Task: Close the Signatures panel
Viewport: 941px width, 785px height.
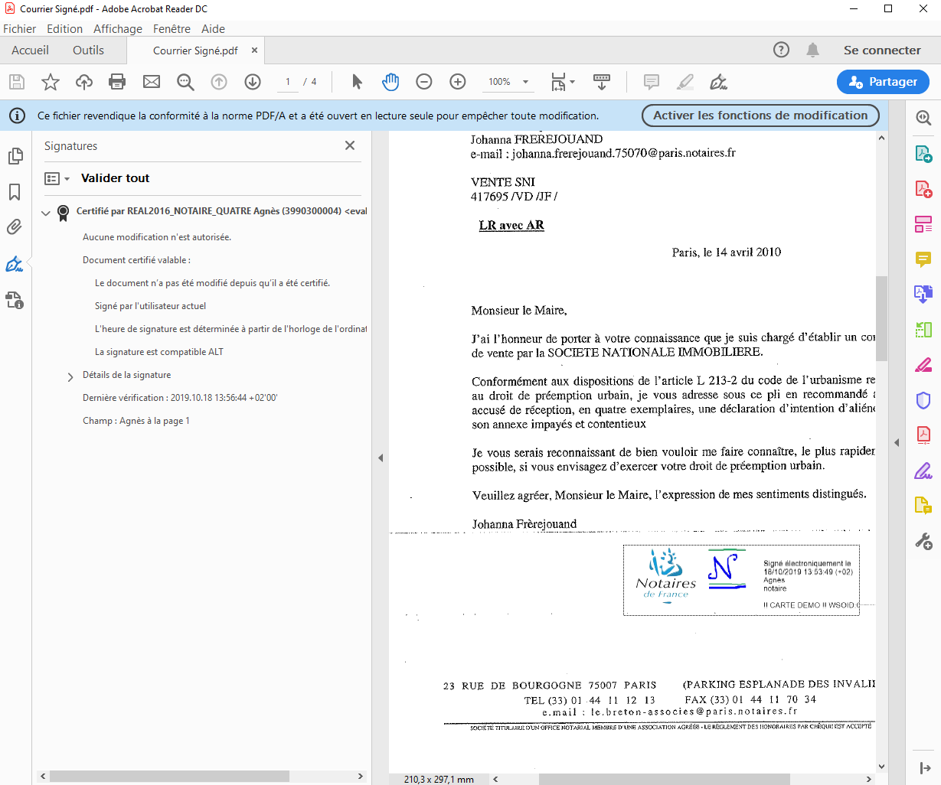Action: (350, 145)
